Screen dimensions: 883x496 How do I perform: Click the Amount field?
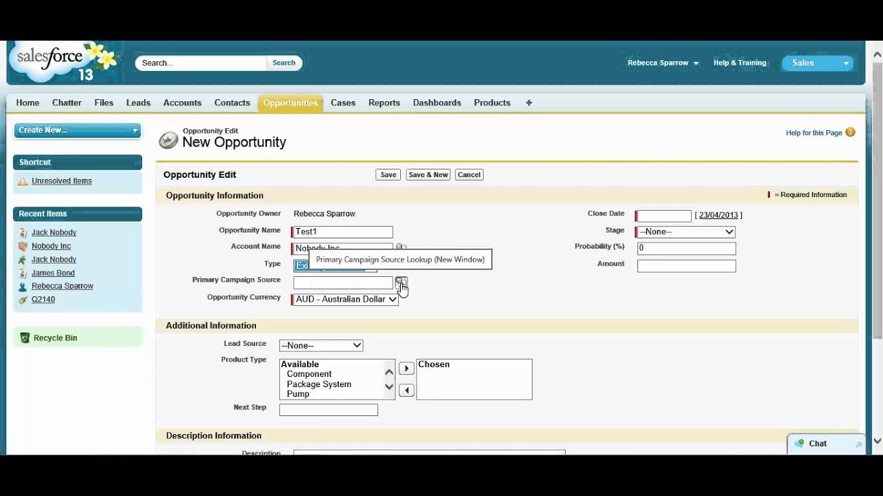(686, 265)
